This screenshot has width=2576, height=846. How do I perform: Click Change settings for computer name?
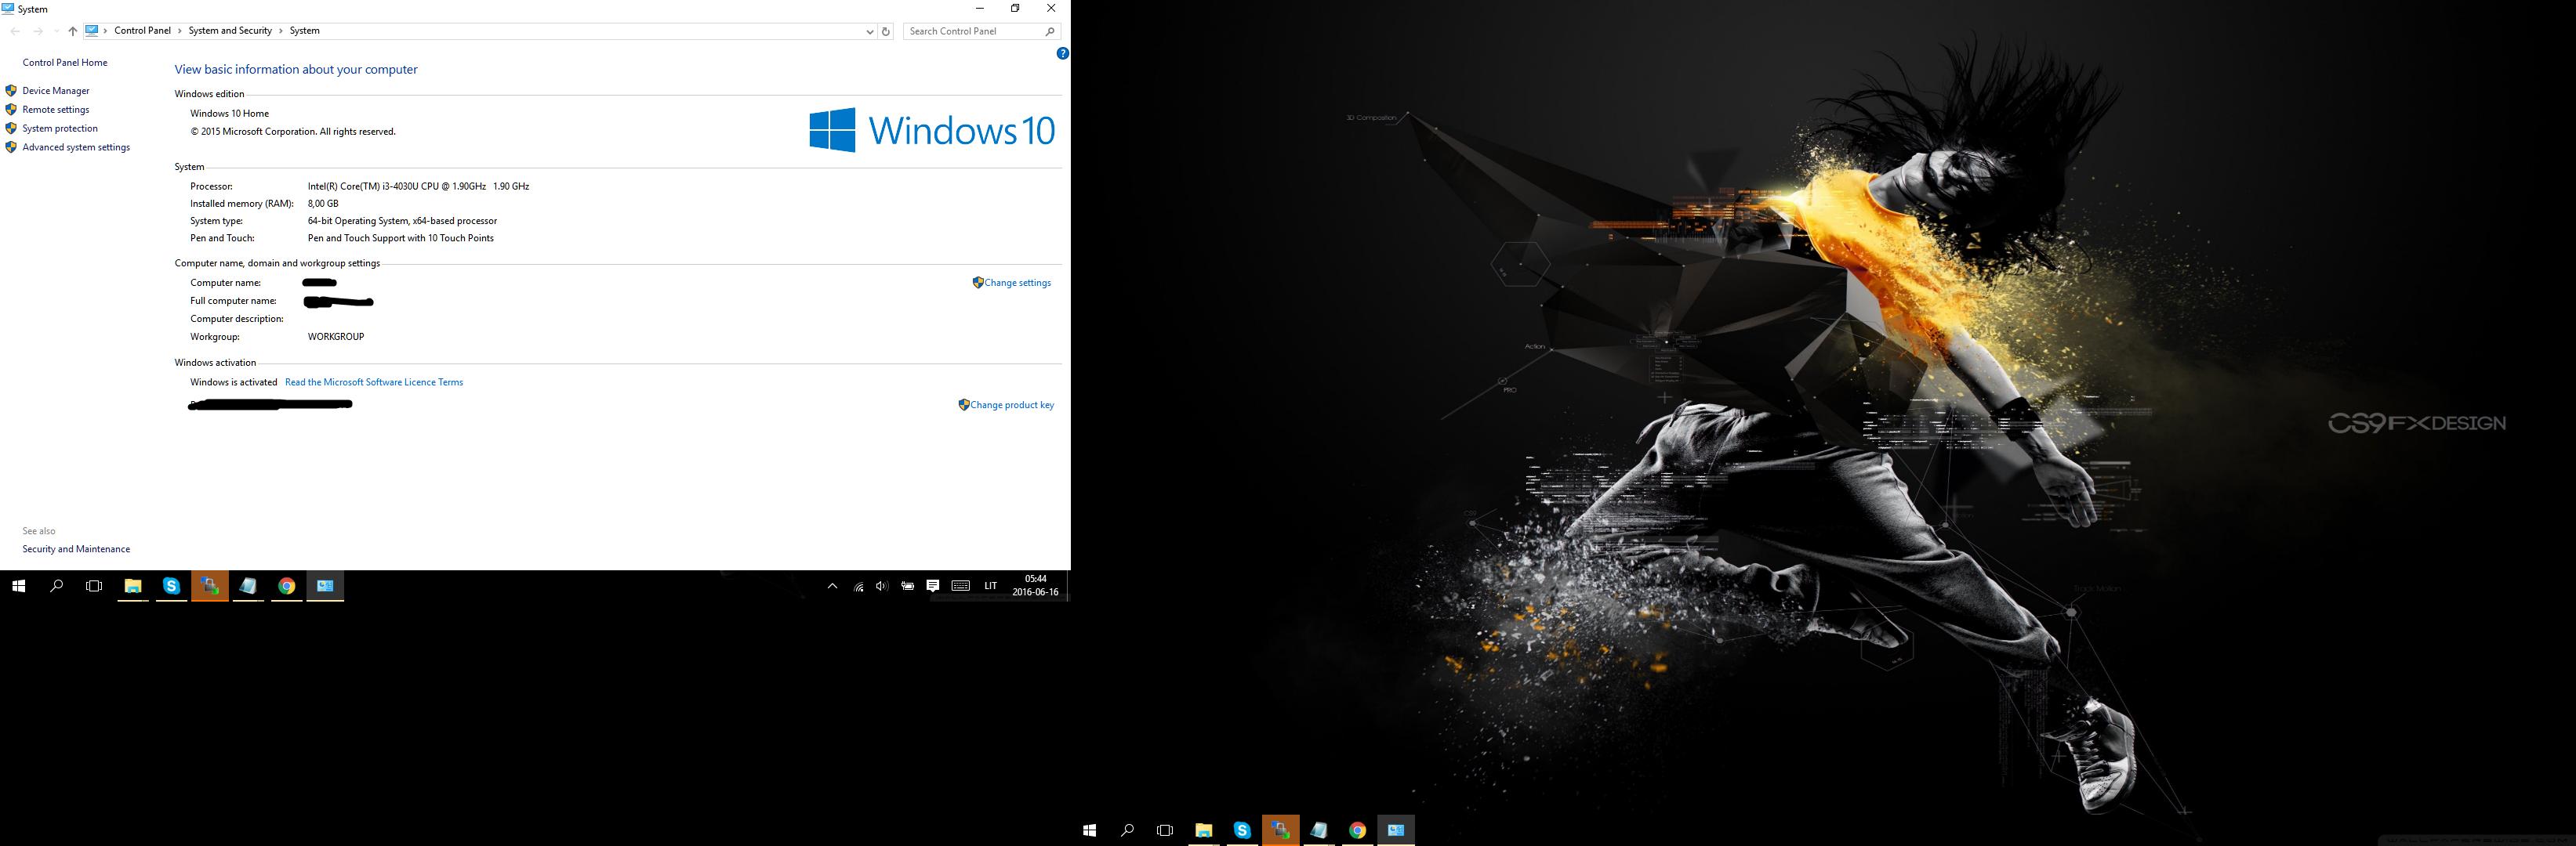coord(1017,283)
